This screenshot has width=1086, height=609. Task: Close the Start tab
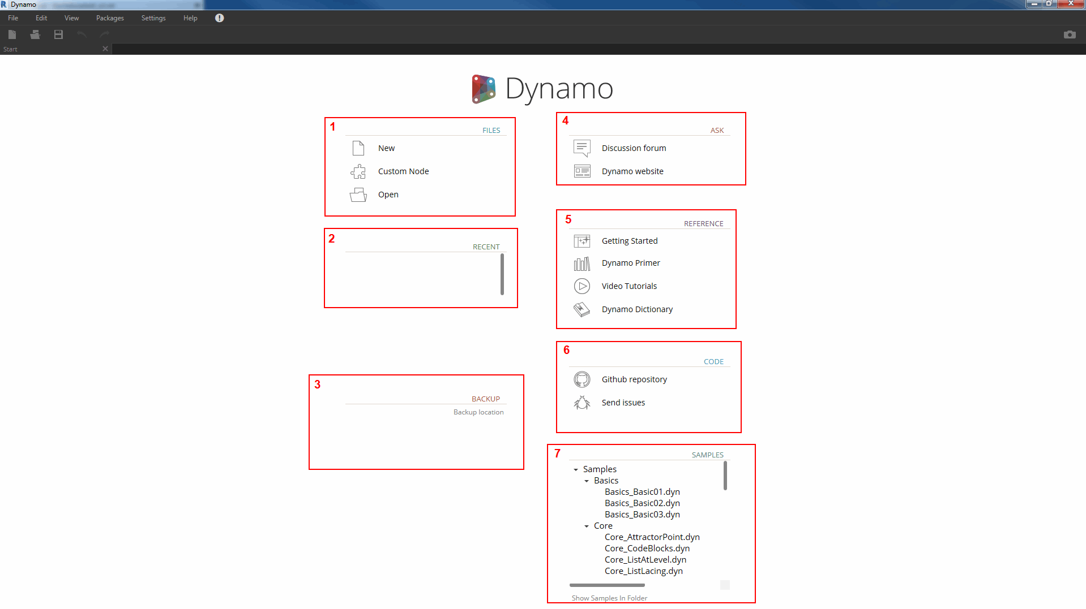pos(105,49)
